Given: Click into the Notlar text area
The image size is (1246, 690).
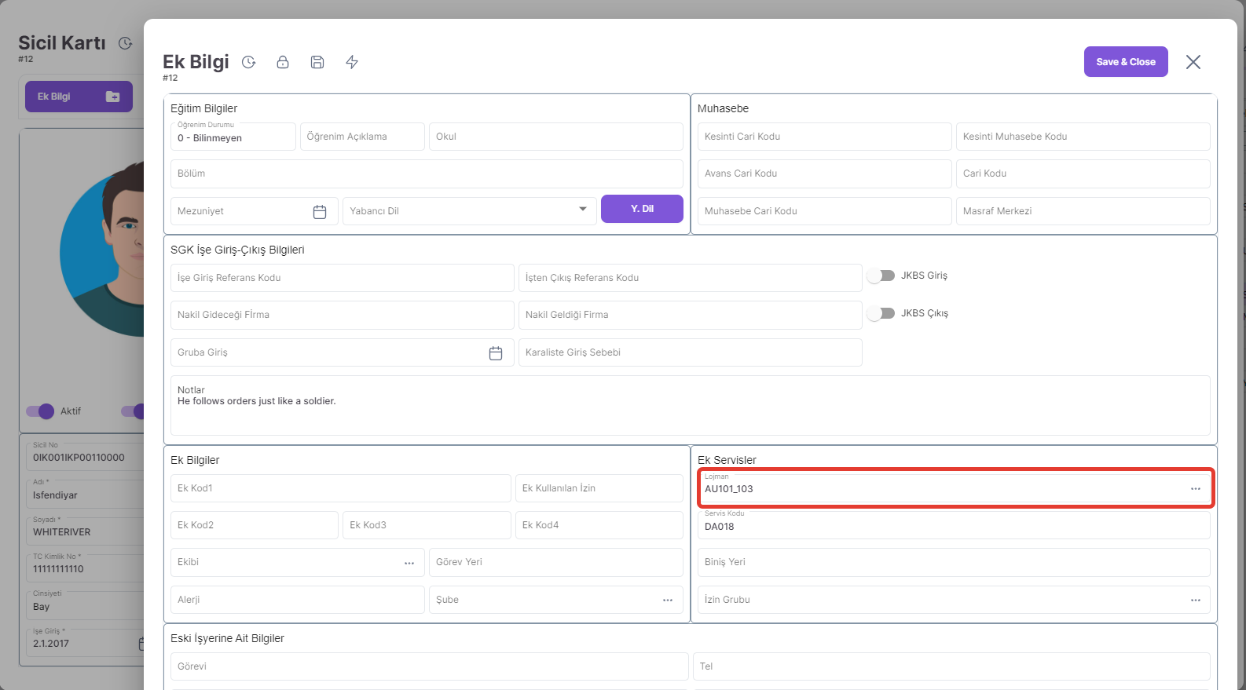Looking at the screenshot, I should tap(690, 414).
